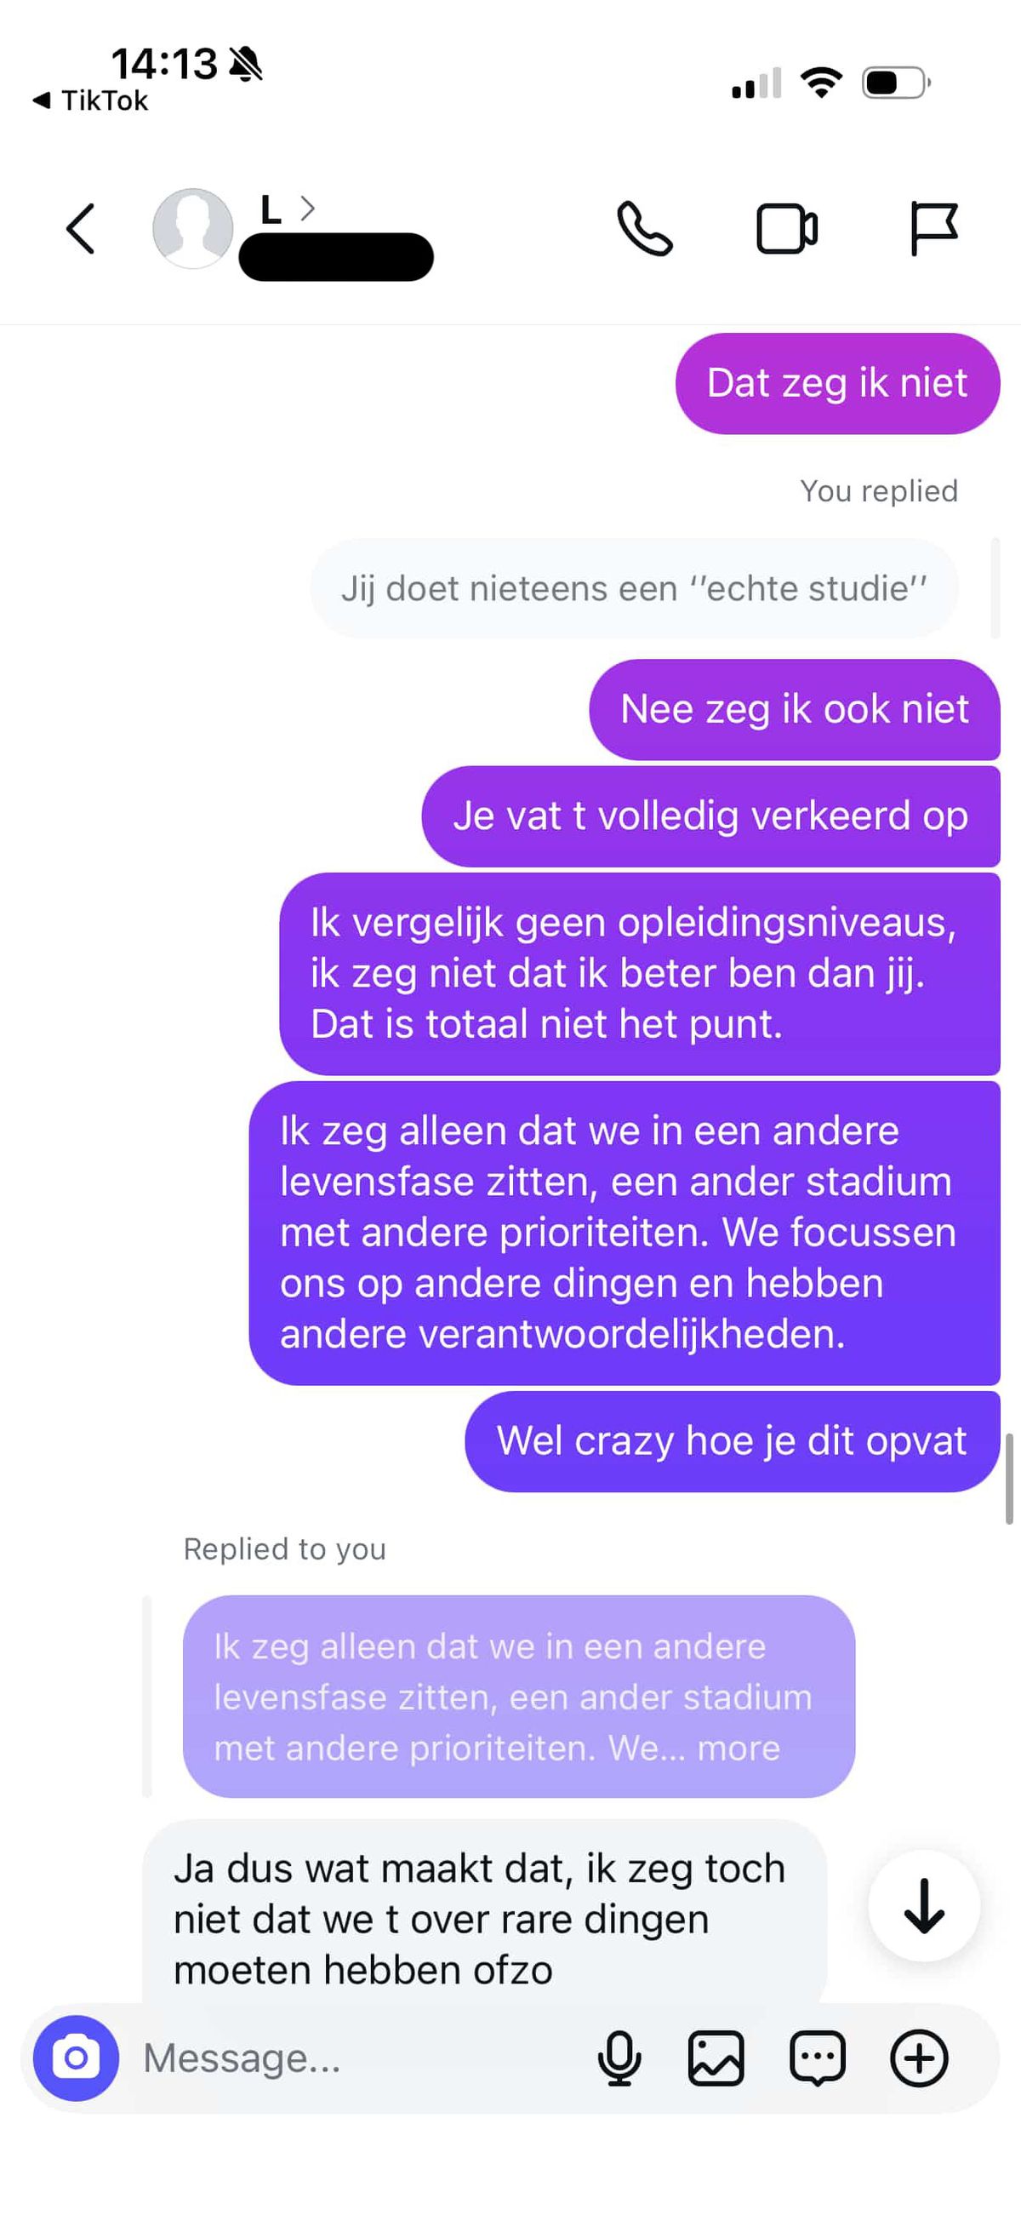
Task: Open the photo gallery picker icon
Action: coord(716,2058)
